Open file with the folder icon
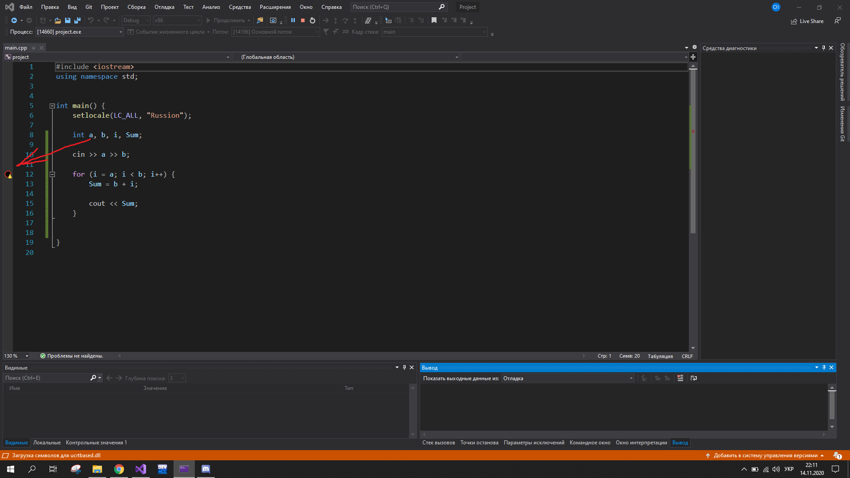850x478 pixels. 58,20
